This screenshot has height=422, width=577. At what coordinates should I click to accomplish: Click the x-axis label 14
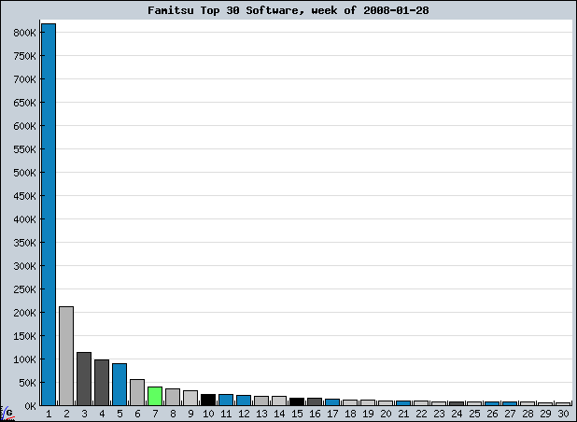[x=279, y=415]
